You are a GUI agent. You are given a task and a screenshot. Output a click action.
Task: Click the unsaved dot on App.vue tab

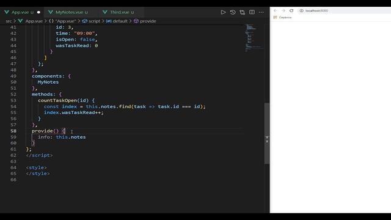click(x=38, y=12)
